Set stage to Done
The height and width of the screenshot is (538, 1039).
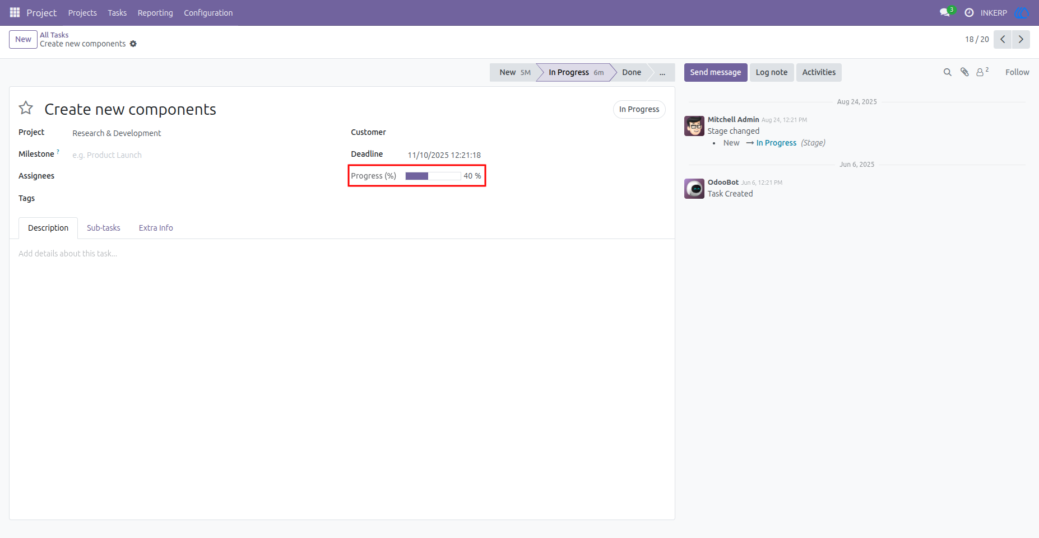click(632, 72)
